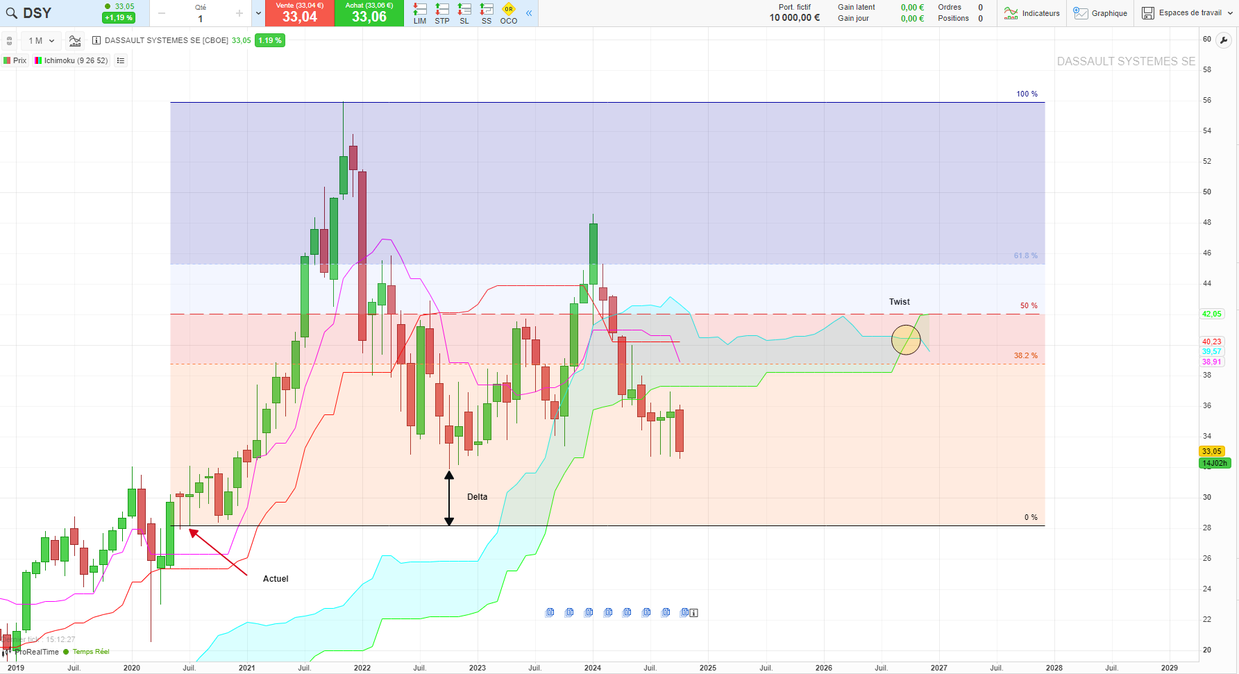Select the Delta text annotation

click(x=478, y=497)
